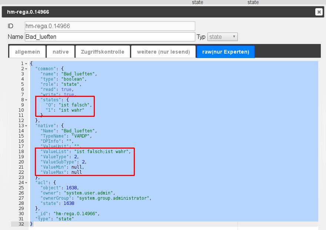
Task: Click the "boolean" type value on line 4
Action: (74, 79)
